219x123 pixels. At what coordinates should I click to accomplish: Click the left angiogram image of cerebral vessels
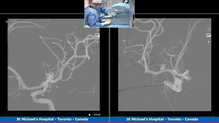(54, 65)
